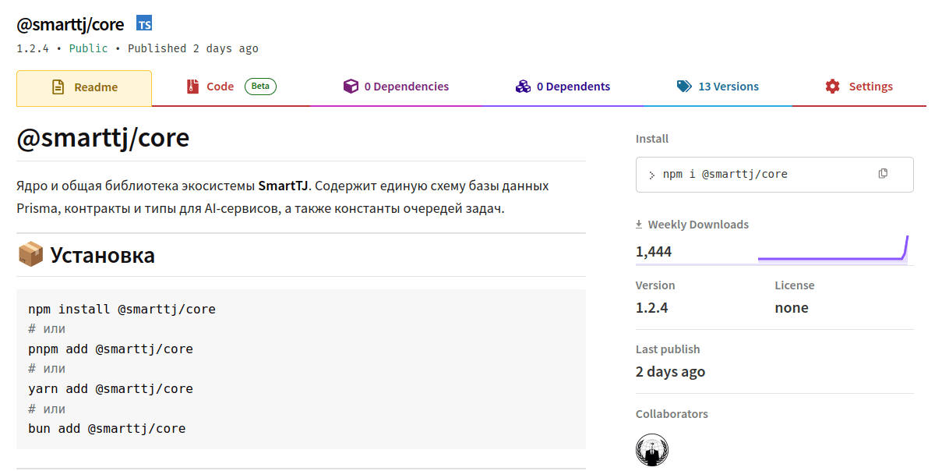Click the Dependents stacked cubes icon
The width and height of the screenshot is (949, 471).
tap(523, 87)
